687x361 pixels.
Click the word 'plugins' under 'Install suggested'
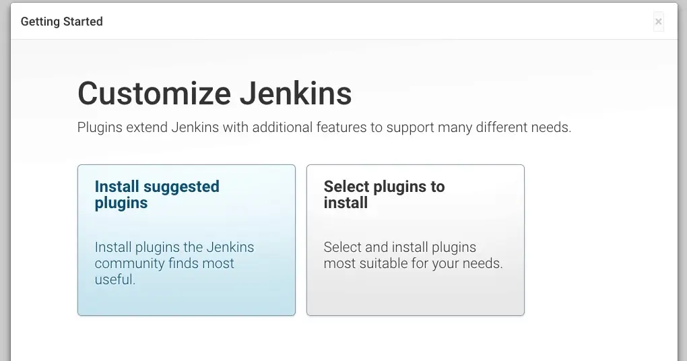click(x=121, y=203)
